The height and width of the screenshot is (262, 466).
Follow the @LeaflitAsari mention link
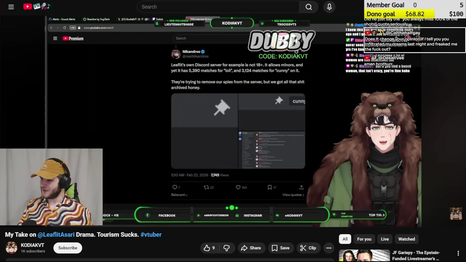[x=56, y=235]
